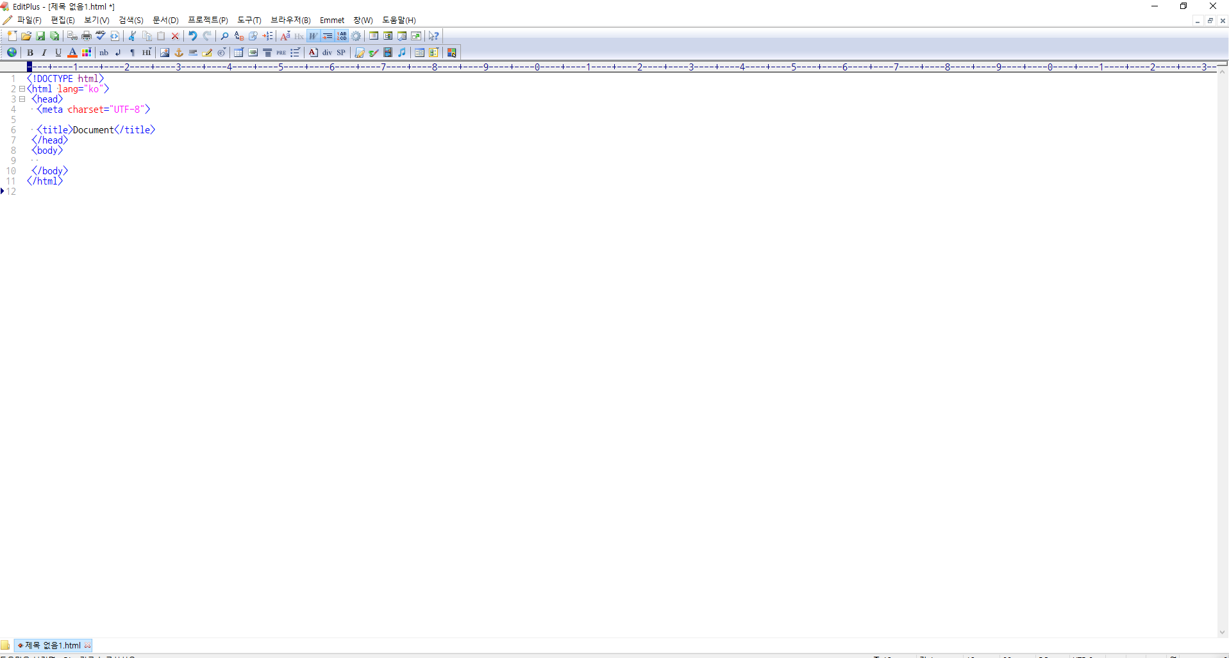Undo the last edit
1229x658 pixels.
(193, 36)
